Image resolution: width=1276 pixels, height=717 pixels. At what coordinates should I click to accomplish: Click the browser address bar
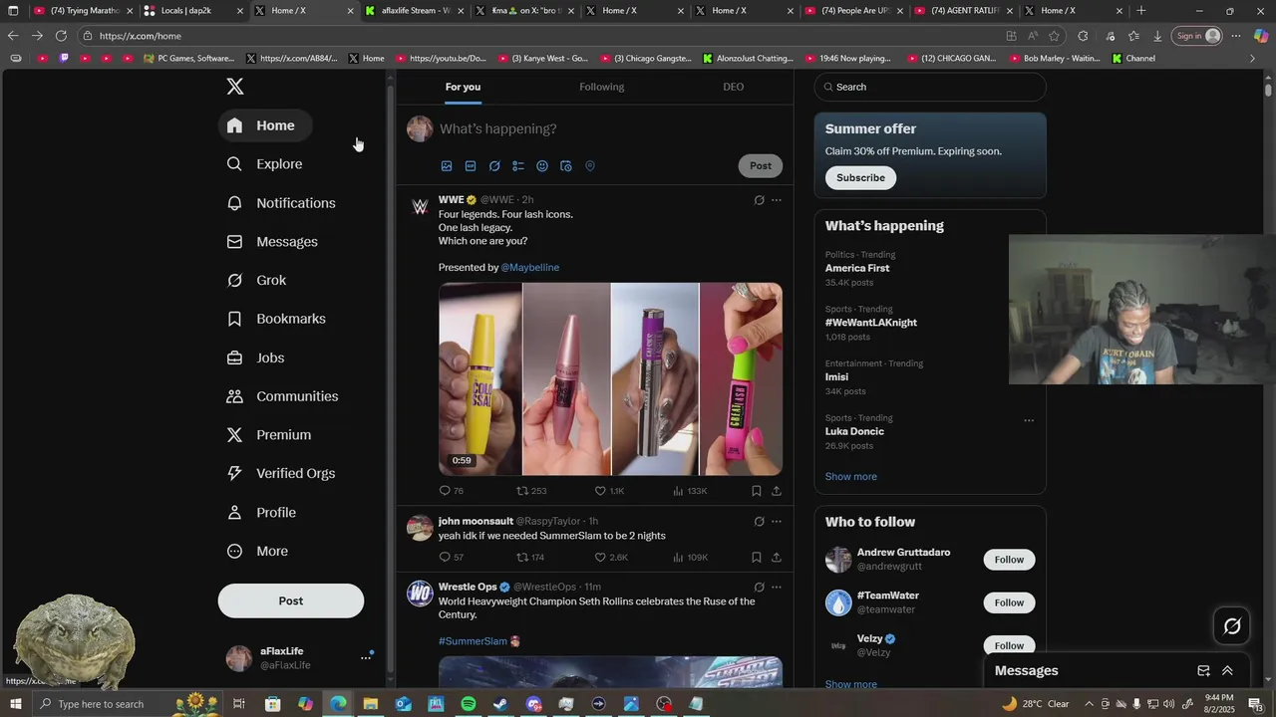[538, 36]
